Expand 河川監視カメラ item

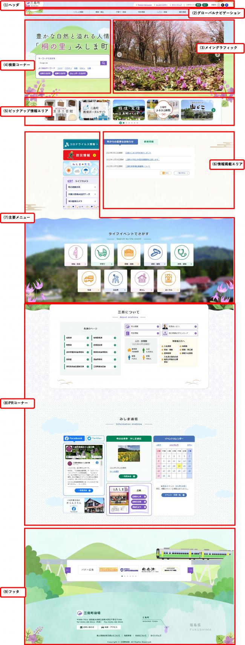tap(81, 201)
